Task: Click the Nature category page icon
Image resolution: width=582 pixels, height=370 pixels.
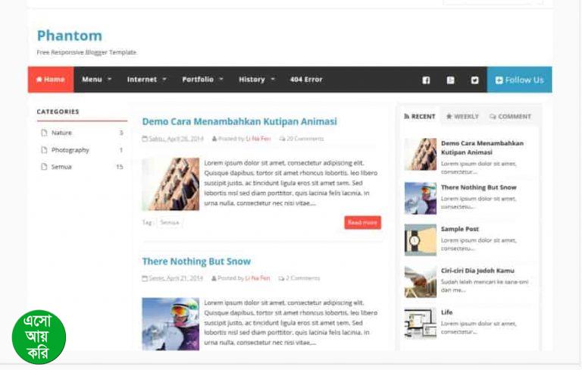Action: coord(44,133)
